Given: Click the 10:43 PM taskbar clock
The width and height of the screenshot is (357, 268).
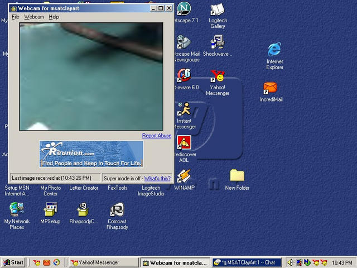Looking at the screenshot, I should tap(342, 263).
